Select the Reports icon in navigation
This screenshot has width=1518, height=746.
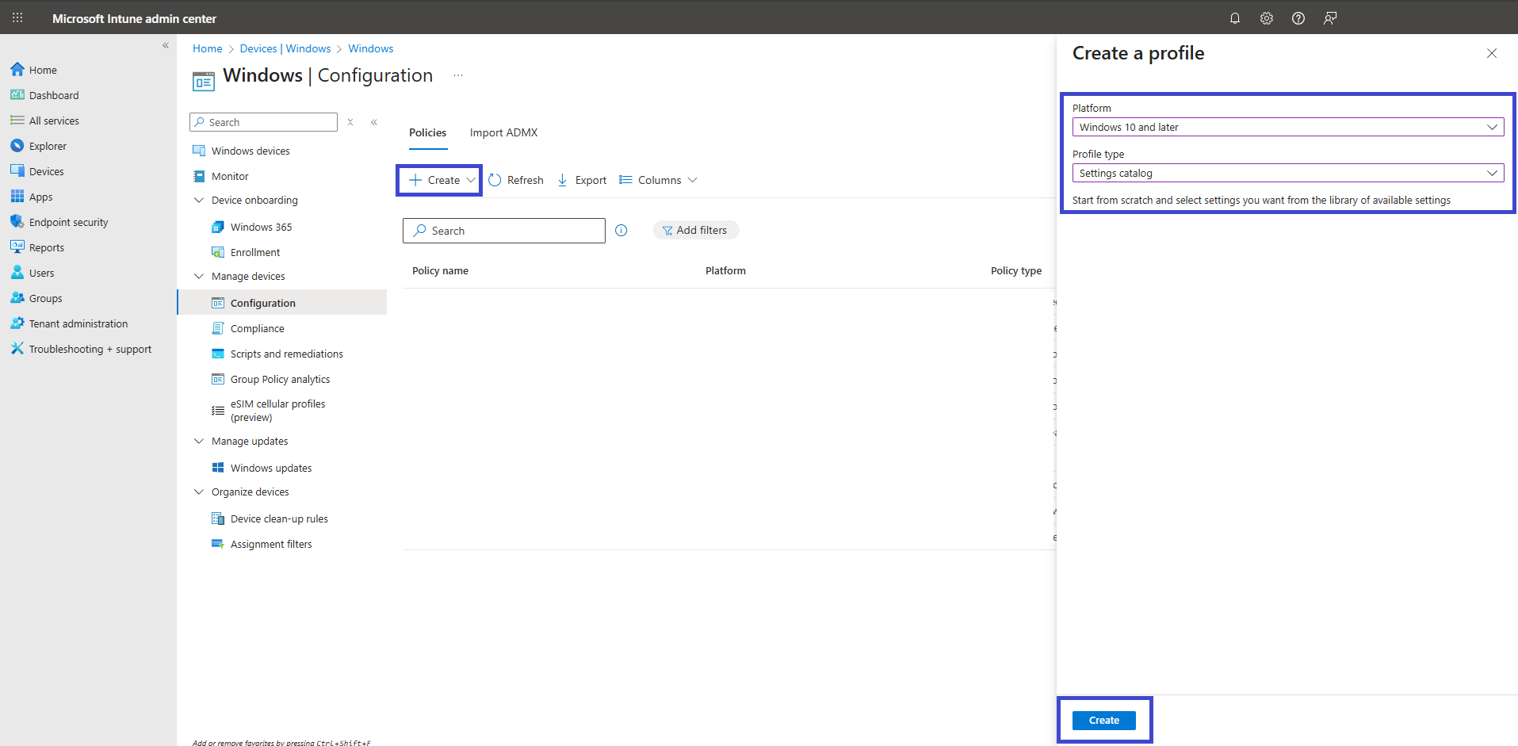point(17,247)
